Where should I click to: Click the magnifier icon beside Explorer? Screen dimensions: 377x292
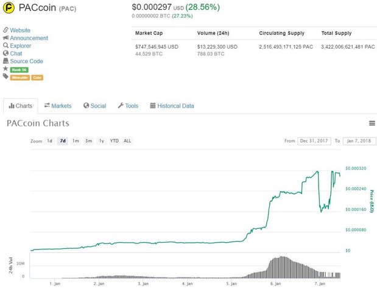point(5,46)
